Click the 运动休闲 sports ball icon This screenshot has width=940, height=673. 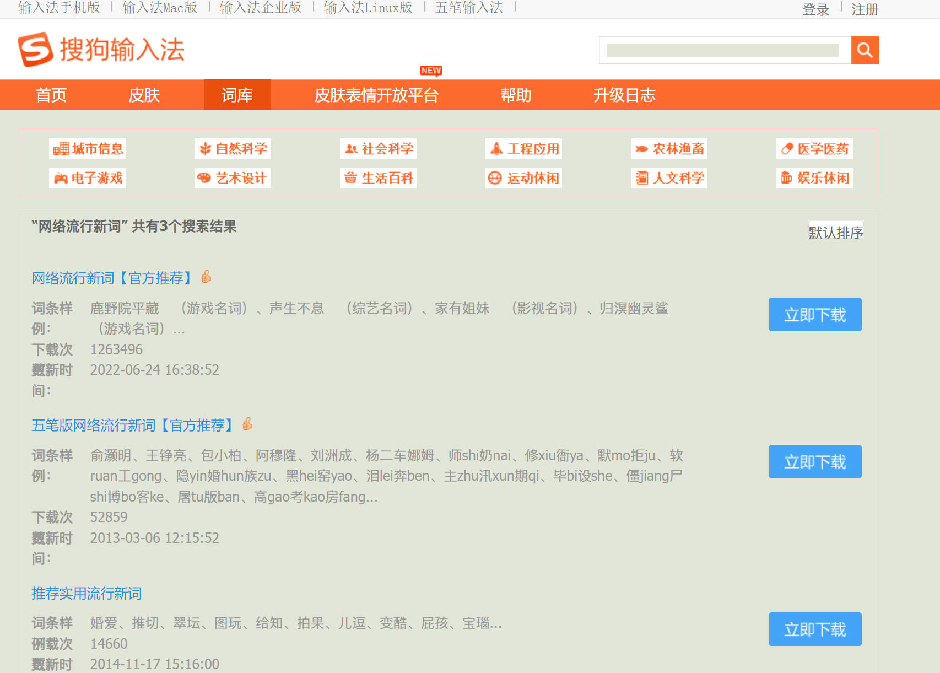tap(523, 177)
